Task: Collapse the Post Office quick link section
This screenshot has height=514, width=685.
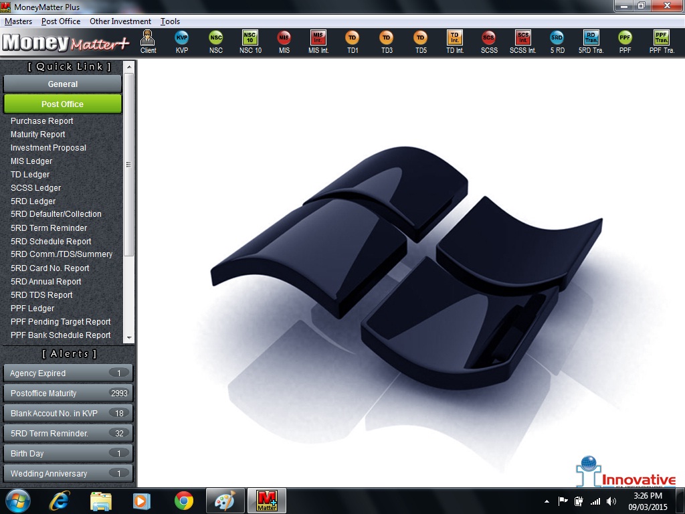Action: 62,104
